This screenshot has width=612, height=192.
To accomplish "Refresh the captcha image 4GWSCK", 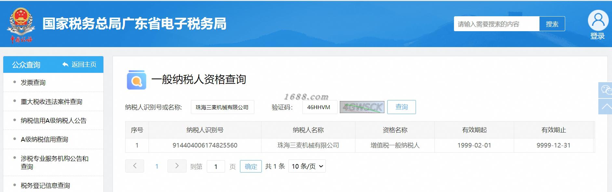I will 362,107.
